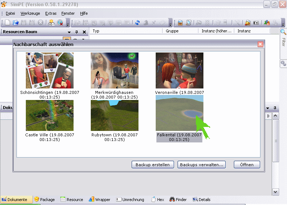Open the Filter magnifier side panel
Viewport: 287px width, 205px height.
(283, 32)
